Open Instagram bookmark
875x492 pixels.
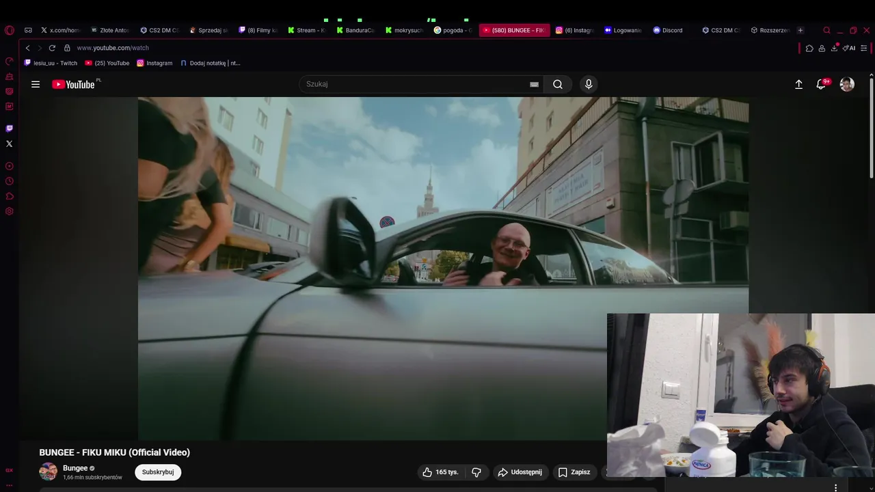click(x=154, y=63)
